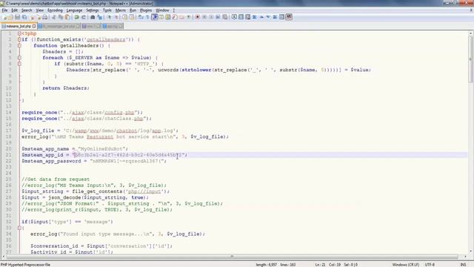Screen dimensions: 474x267
Task: Cut selection with the scissors icon
Action: coord(54,17)
